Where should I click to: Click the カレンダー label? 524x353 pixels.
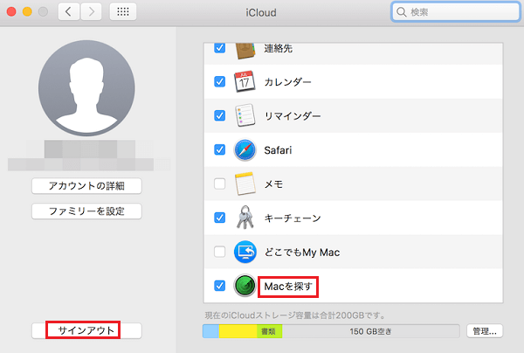tap(287, 82)
